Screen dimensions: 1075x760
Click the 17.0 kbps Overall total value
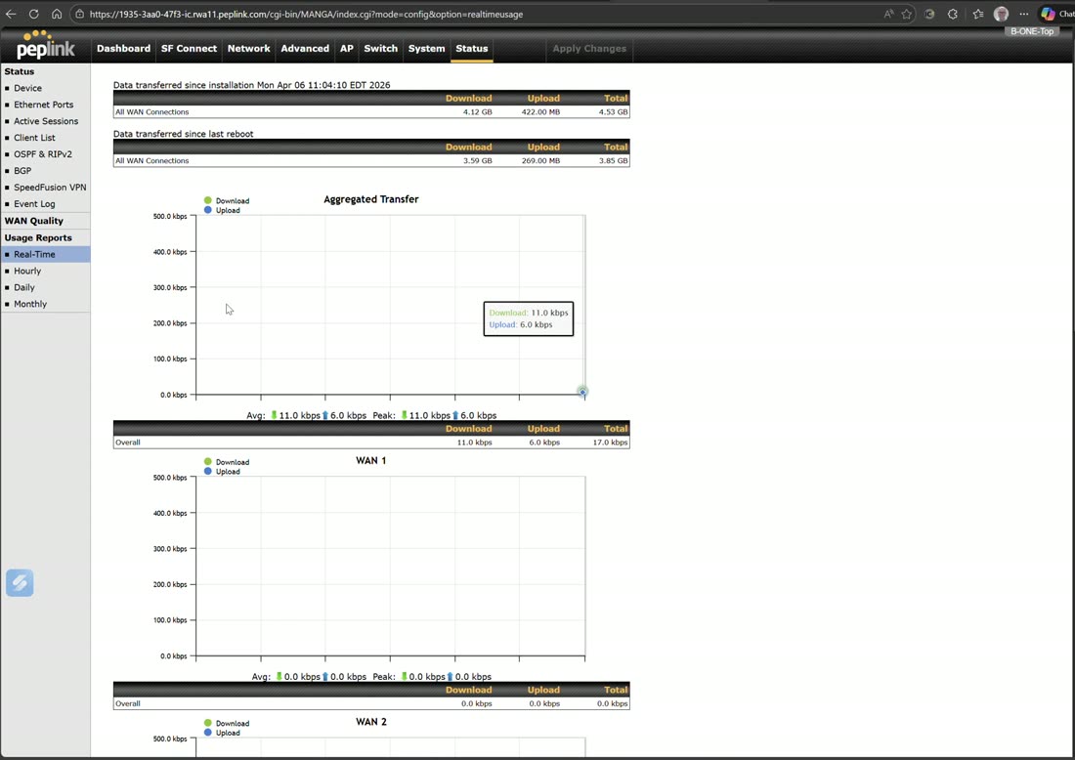(610, 442)
